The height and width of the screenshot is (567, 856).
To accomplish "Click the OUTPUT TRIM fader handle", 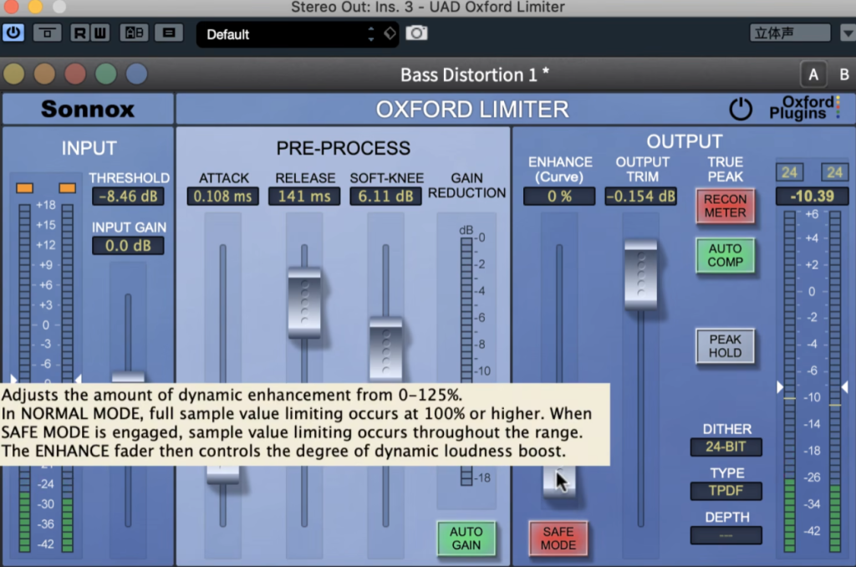I will coord(641,274).
